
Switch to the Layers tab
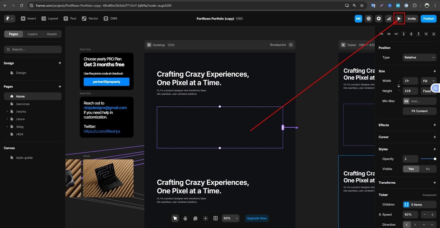click(32, 34)
